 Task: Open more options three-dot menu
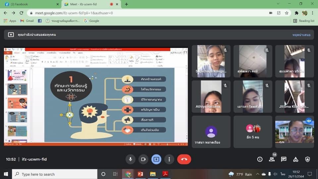click(x=169, y=159)
